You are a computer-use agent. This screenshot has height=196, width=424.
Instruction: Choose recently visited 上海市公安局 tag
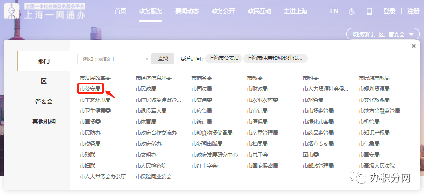coord(223,58)
